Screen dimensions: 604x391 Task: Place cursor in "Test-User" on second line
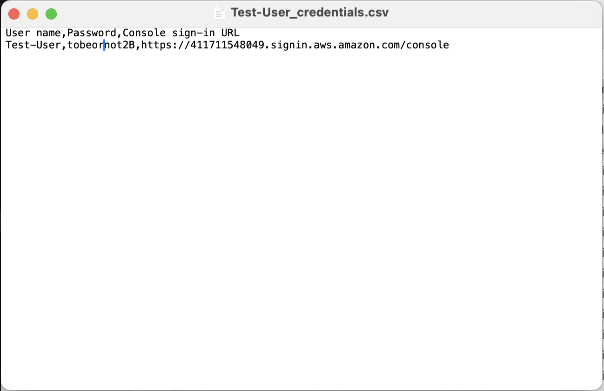tap(33, 45)
